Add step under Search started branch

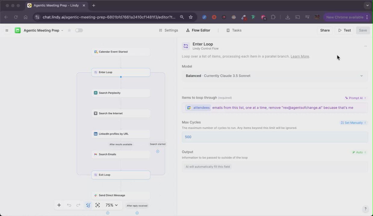157,151
